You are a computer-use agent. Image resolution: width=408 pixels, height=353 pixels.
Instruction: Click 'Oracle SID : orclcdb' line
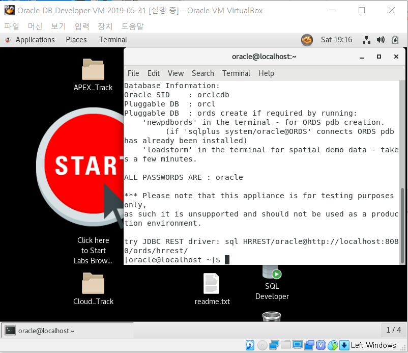tap(177, 95)
